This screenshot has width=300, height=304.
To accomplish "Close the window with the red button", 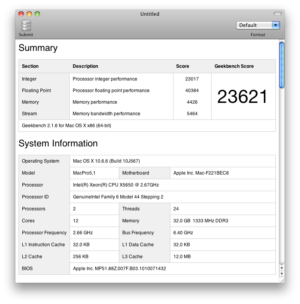I will 21,14.
